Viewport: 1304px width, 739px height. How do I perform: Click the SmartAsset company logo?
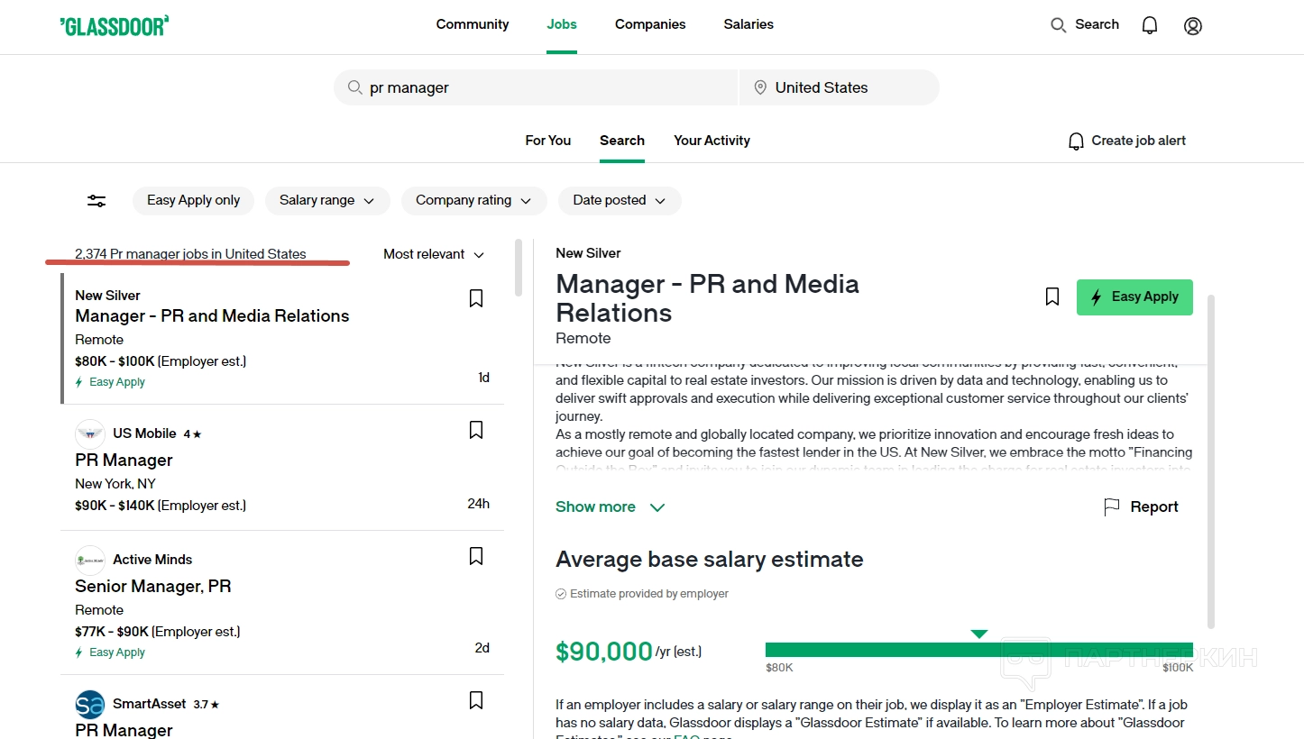tap(90, 704)
